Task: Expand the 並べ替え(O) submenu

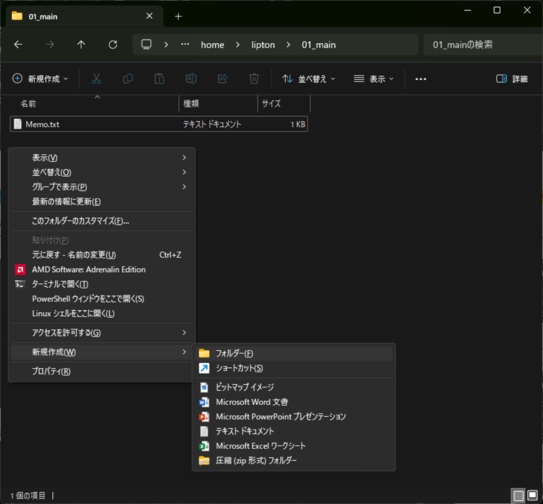Action: 102,172
